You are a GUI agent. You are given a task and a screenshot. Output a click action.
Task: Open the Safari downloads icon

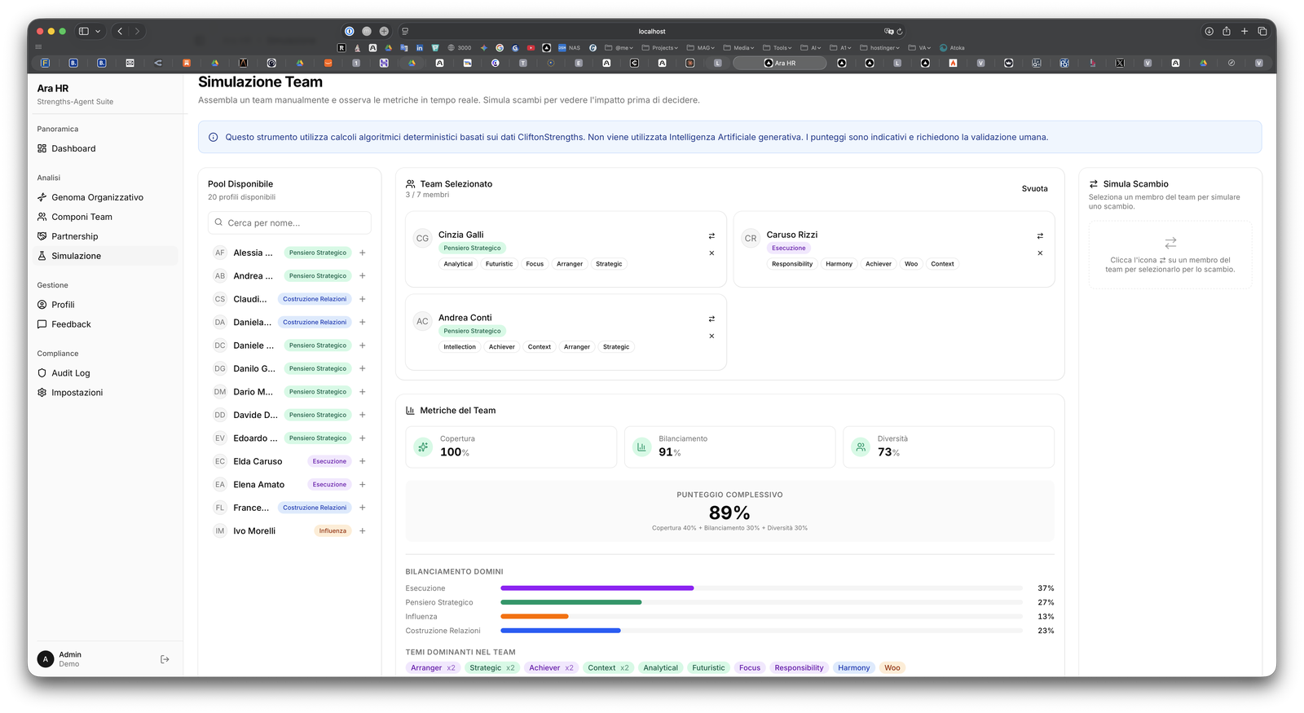point(1209,31)
